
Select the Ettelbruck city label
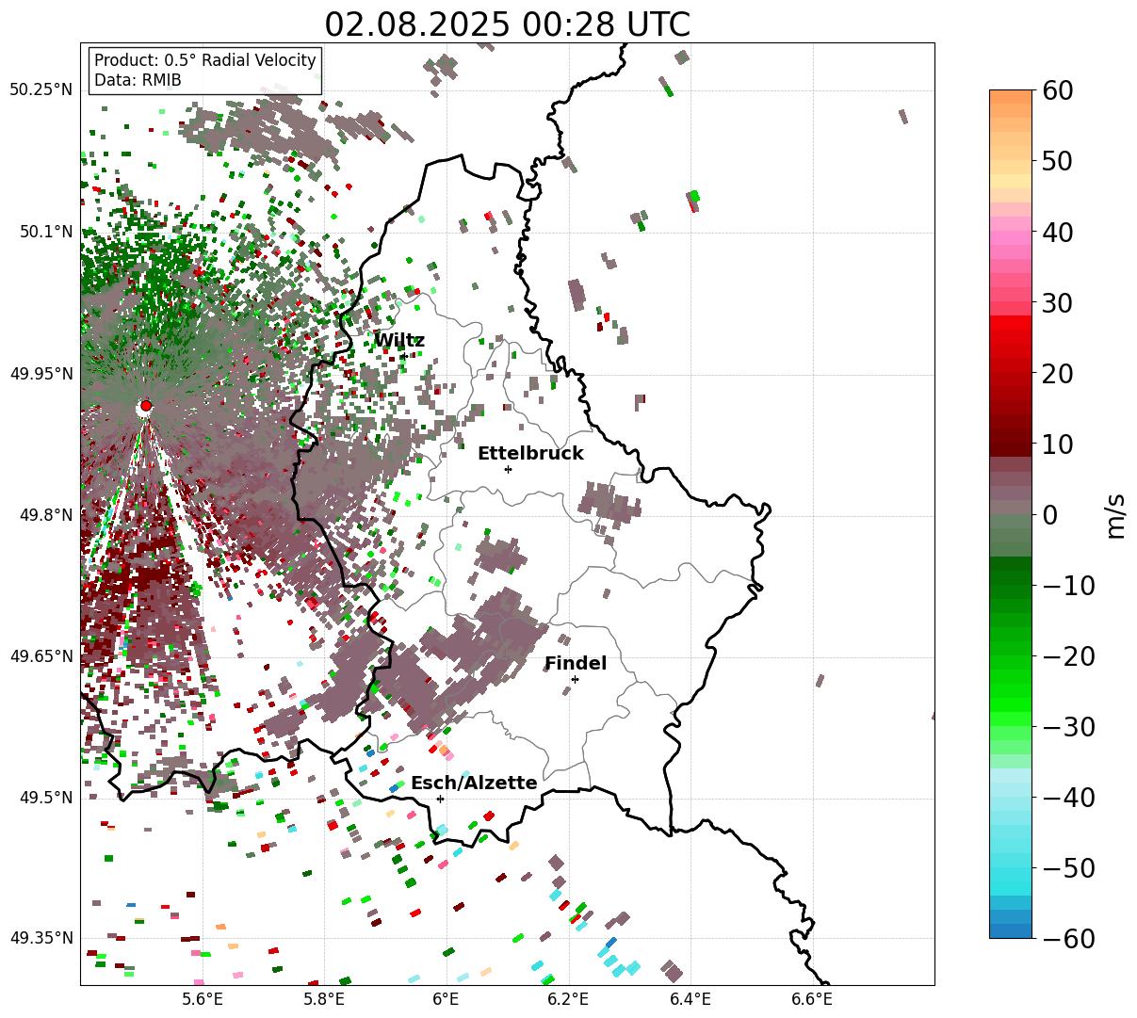click(530, 454)
